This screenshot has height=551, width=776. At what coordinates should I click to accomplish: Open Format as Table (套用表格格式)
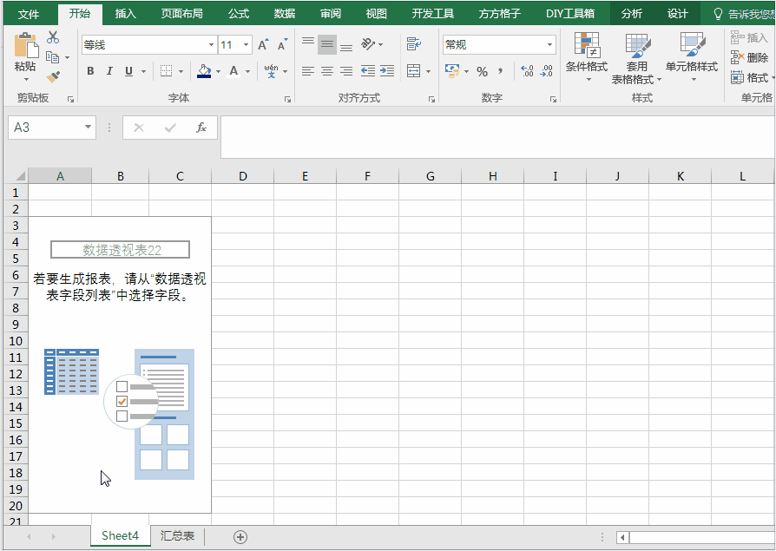point(636,58)
